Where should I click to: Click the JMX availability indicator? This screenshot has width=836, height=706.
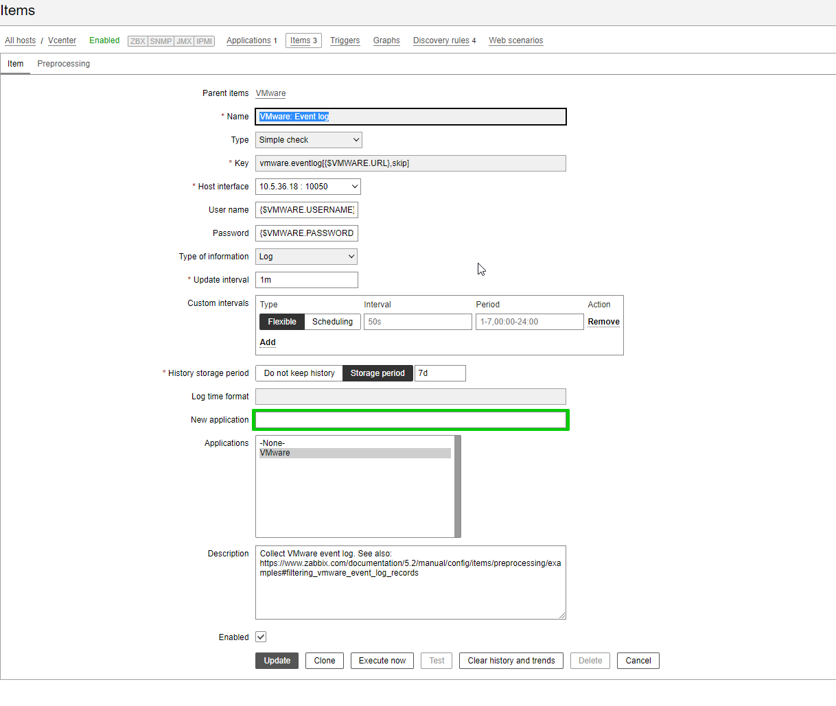[x=184, y=41]
